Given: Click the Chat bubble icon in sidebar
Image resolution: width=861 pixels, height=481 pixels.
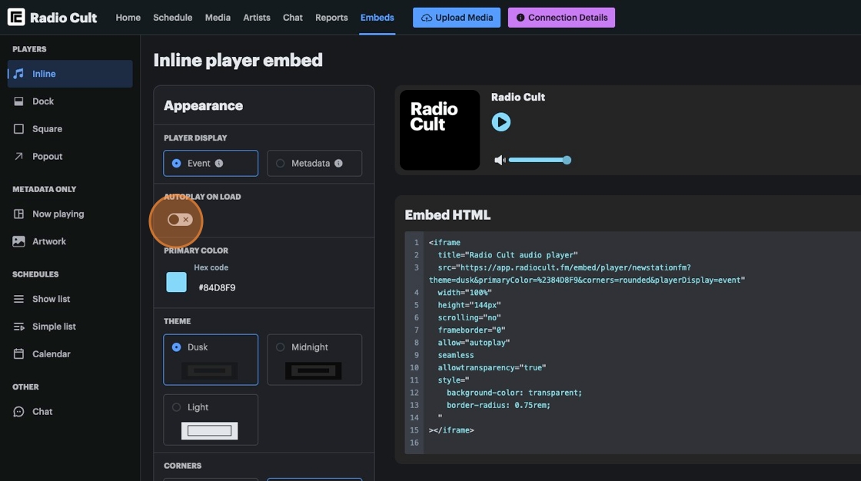Looking at the screenshot, I should (x=18, y=411).
